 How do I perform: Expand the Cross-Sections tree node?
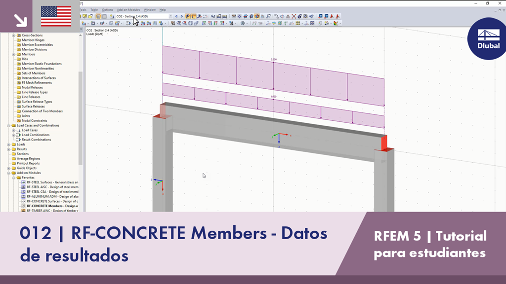click(x=14, y=35)
